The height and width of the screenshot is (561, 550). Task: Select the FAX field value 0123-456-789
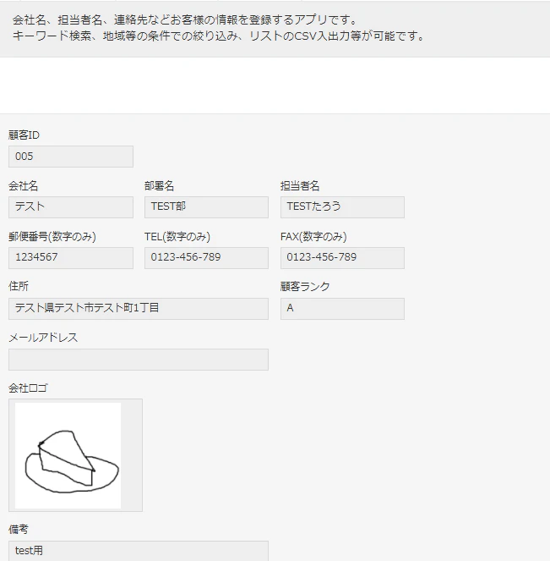[342, 258]
